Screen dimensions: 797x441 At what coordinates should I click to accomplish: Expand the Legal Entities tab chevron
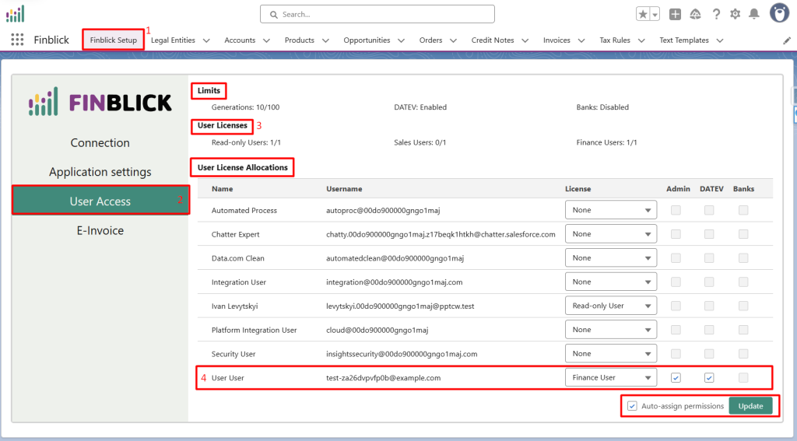click(206, 40)
